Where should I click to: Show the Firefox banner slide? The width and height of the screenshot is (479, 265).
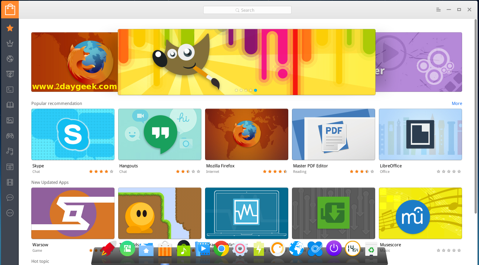74,62
